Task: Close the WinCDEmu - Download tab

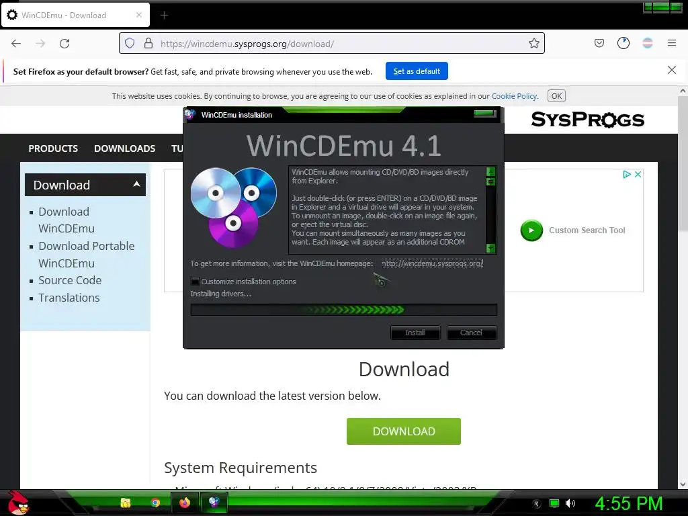Action: (138, 15)
